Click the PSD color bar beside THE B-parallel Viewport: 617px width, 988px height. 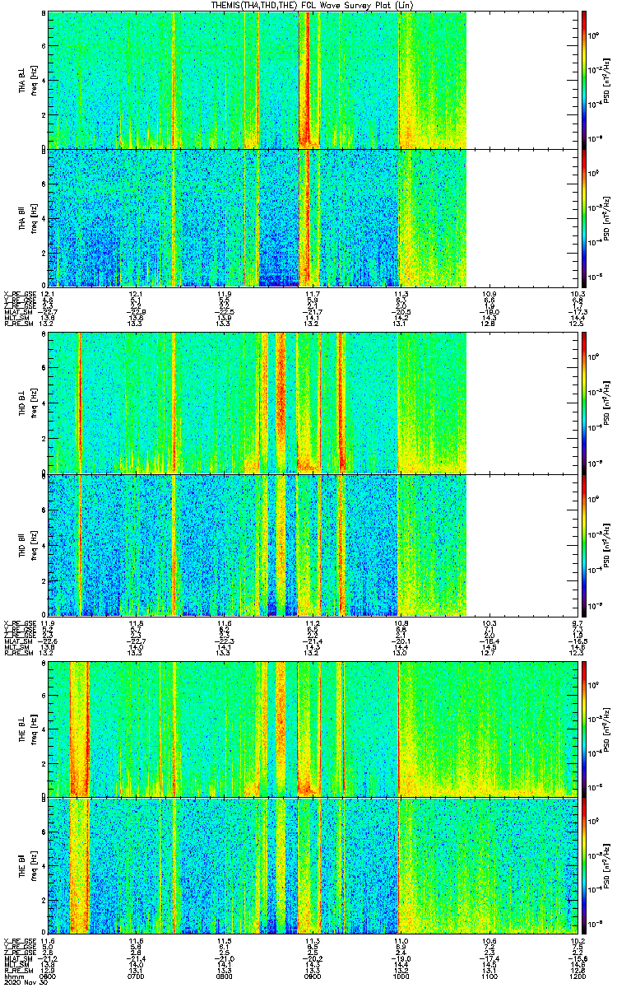coord(583,865)
